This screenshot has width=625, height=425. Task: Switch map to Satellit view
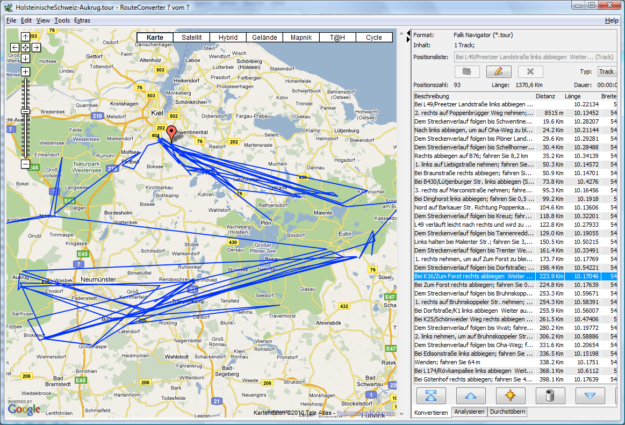(191, 38)
